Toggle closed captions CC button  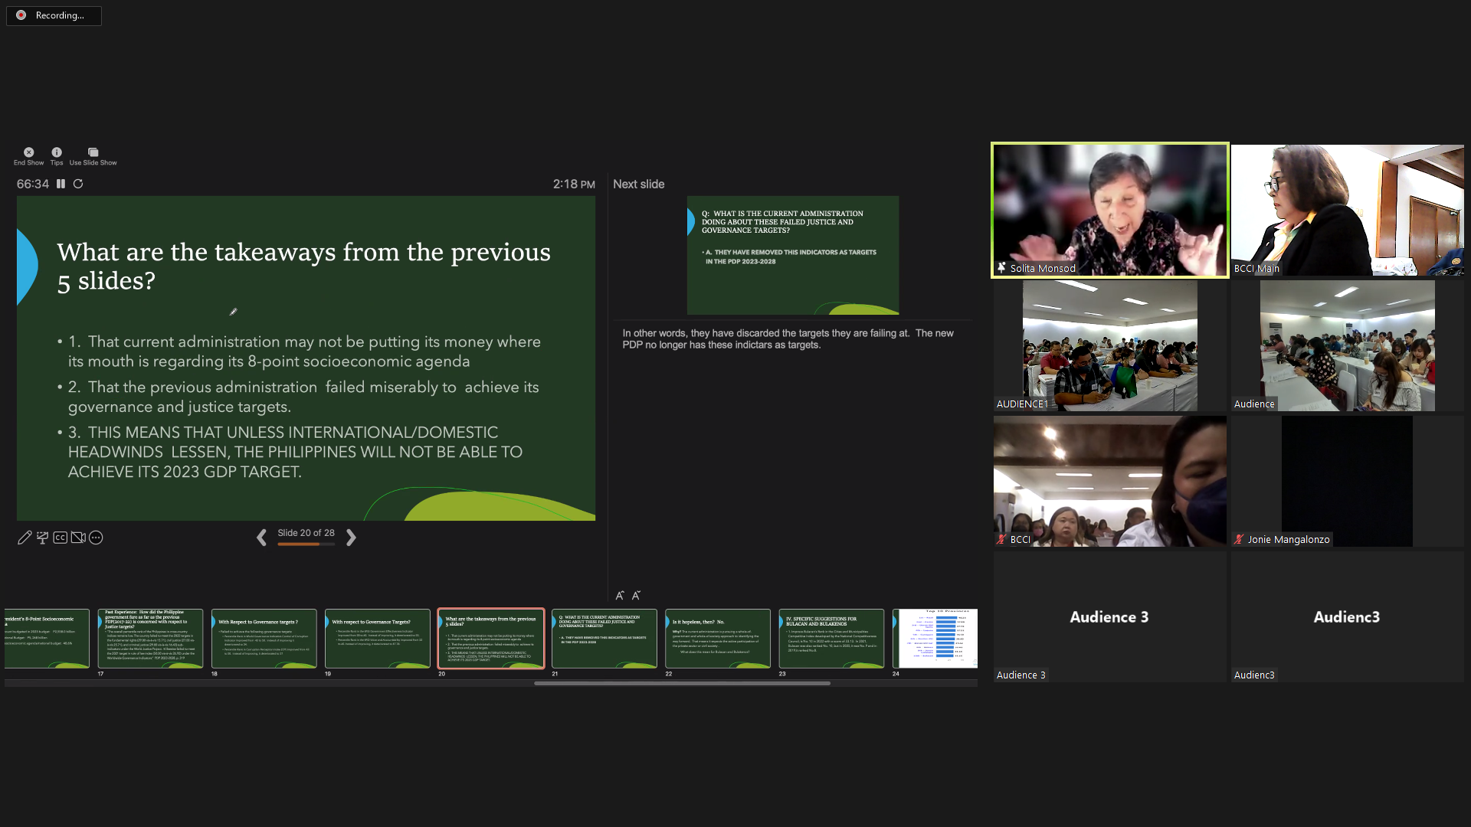(60, 538)
